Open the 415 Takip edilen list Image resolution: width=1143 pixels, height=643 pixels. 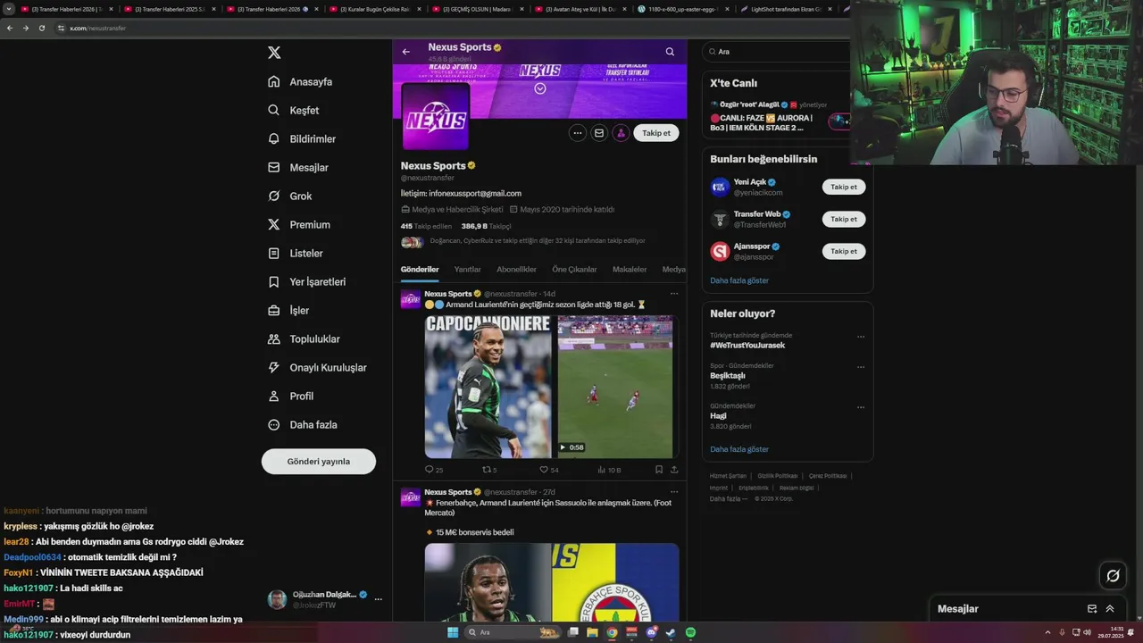427,226
